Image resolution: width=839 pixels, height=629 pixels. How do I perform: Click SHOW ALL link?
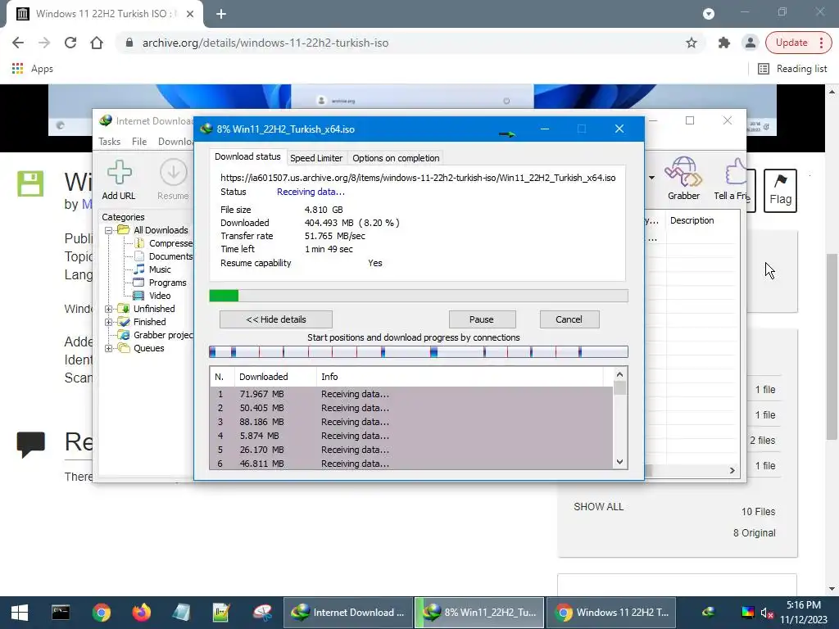(598, 506)
